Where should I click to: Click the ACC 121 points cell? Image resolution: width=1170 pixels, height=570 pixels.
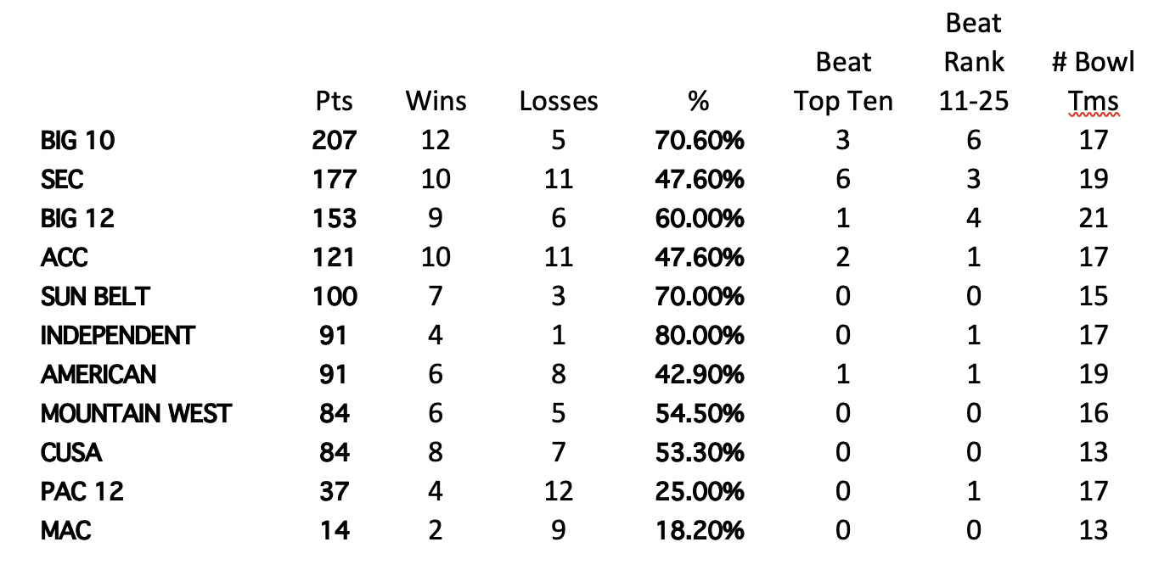coord(334,257)
